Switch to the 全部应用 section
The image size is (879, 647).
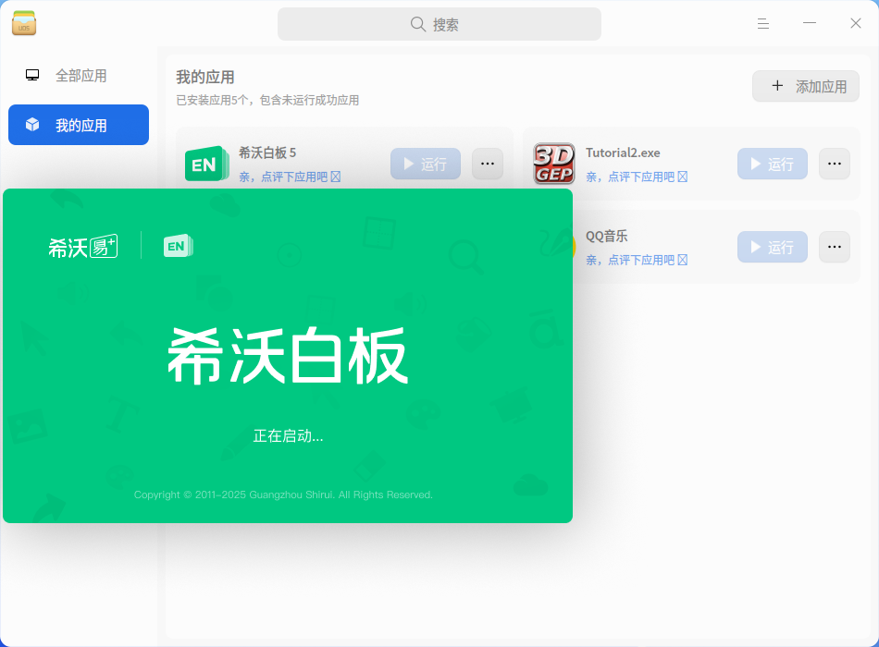(79, 76)
